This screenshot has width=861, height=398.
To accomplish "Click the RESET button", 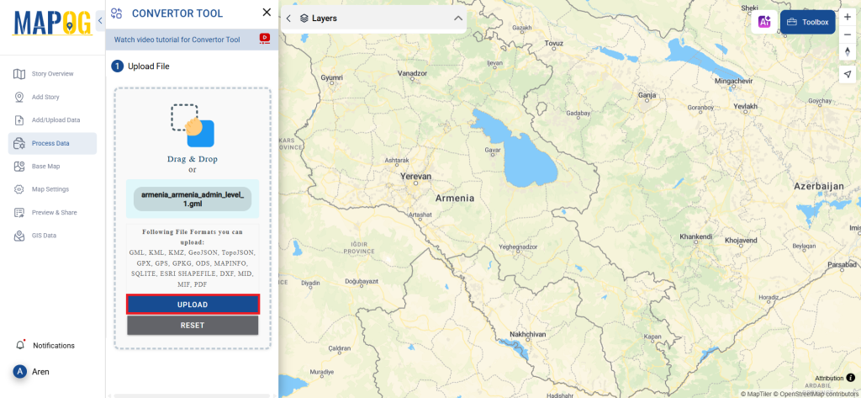I will click(x=193, y=326).
